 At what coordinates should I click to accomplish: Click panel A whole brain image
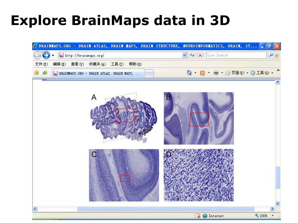[124, 118]
